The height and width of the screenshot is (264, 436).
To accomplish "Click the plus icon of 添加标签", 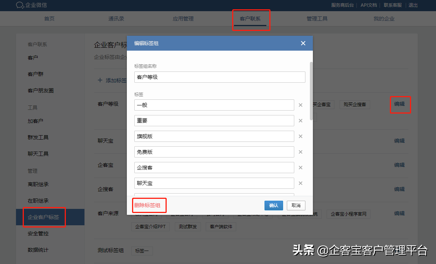I will coord(100,80).
